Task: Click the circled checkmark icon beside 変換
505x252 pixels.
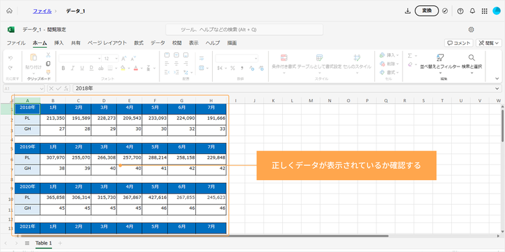Action: click(445, 11)
